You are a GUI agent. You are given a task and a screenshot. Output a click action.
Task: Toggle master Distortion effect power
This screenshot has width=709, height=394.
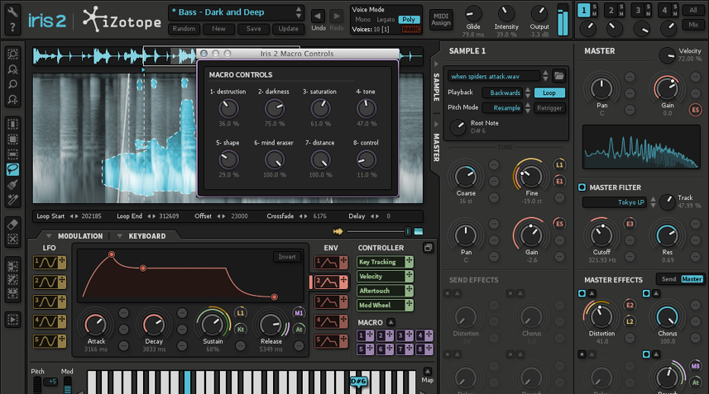point(582,293)
